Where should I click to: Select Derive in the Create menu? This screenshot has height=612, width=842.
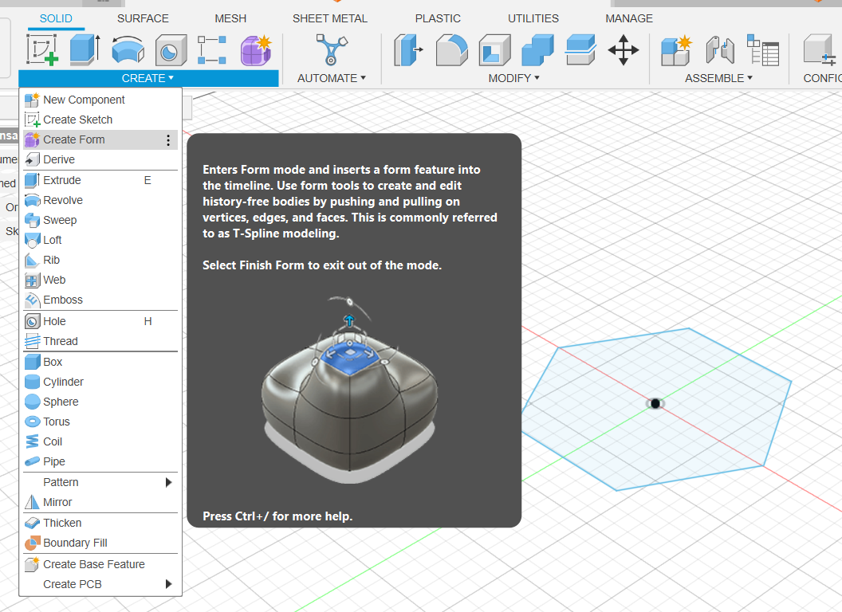[x=100, y=159]
